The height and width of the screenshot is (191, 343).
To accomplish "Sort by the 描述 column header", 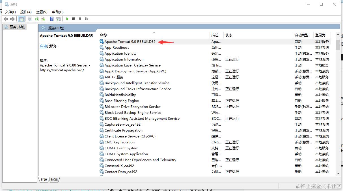I will point(217,35).
